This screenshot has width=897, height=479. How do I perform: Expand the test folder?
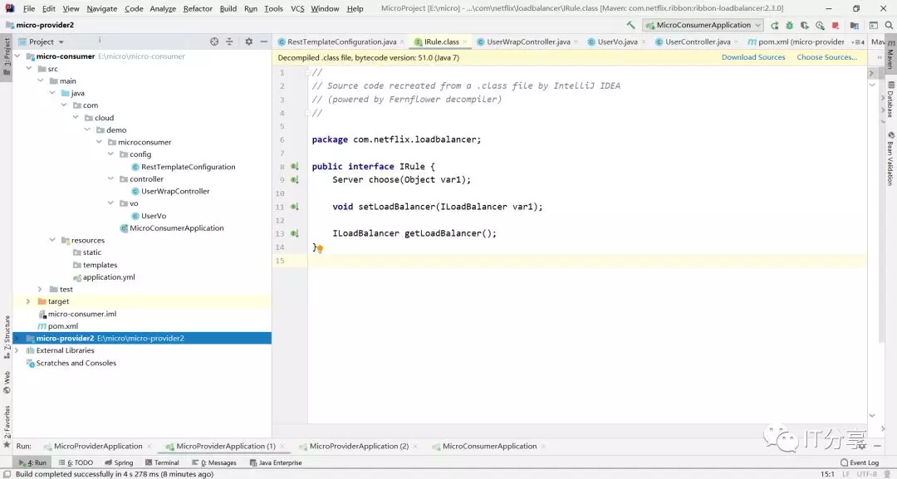[40, 289]
